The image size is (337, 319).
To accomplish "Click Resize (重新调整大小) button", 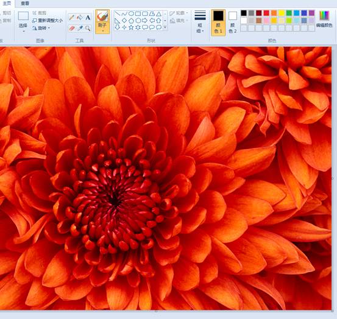I will click(48, 21).
